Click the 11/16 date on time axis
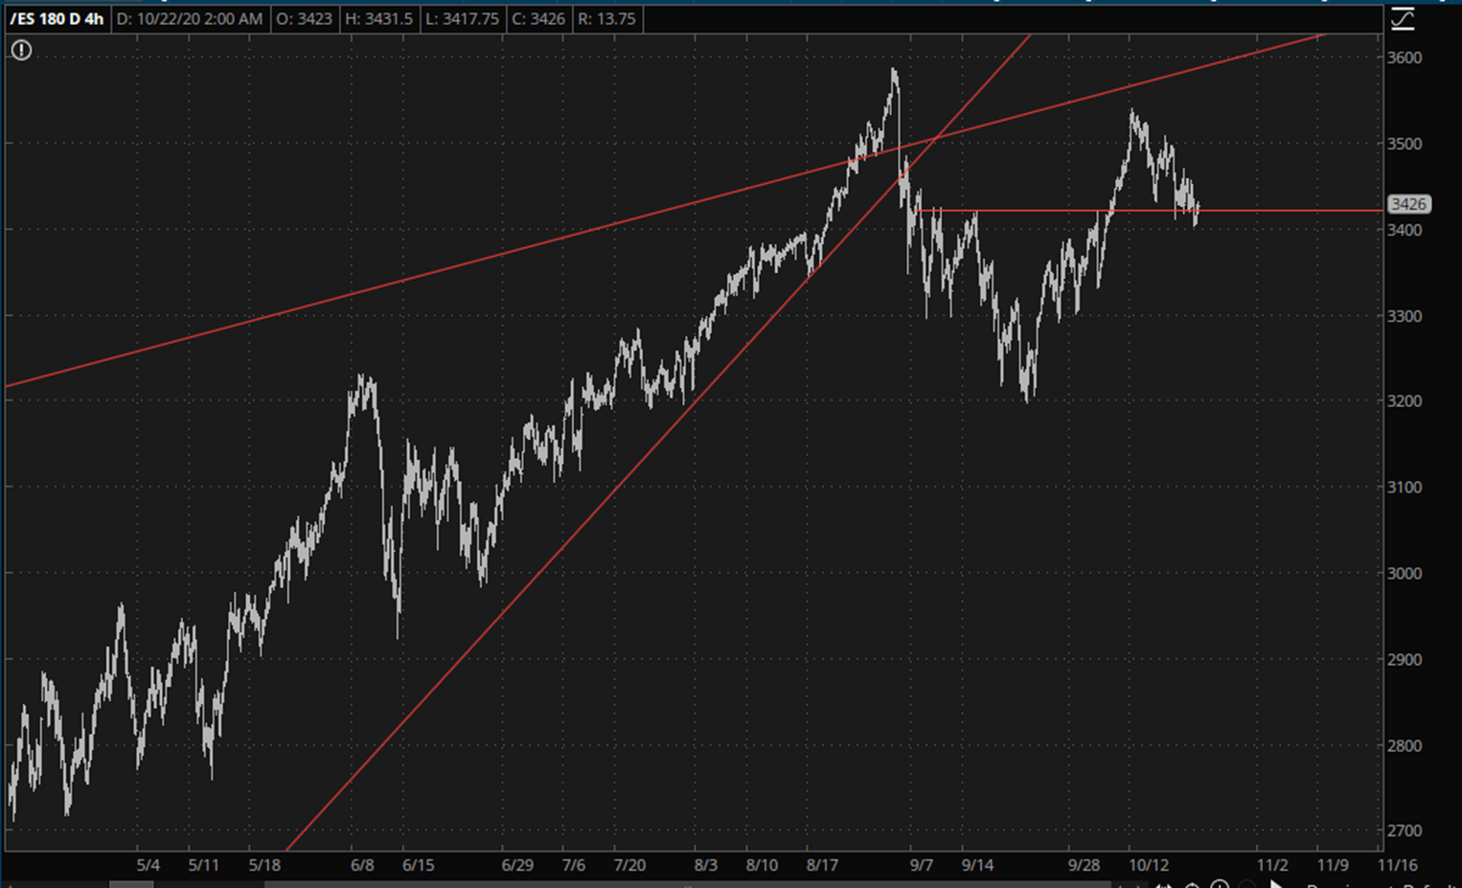This screenshot has width=1462, height=888. coord(1397,865)
